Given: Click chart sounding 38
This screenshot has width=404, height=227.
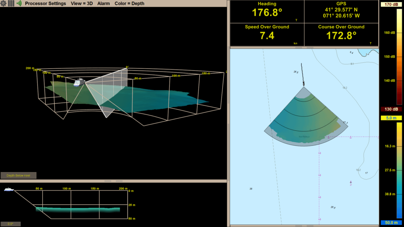Looking at the screenshot, I should click(x=251, y=189).
